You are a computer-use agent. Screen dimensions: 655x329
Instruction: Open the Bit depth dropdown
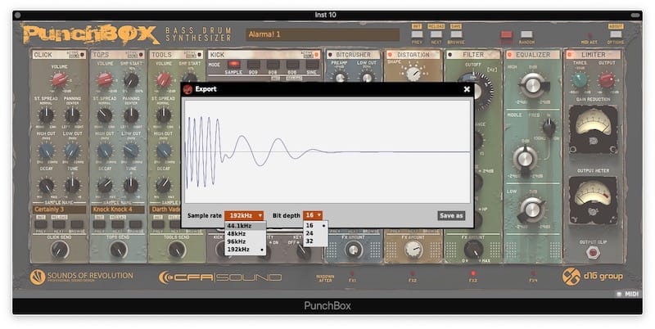point(313,215)
